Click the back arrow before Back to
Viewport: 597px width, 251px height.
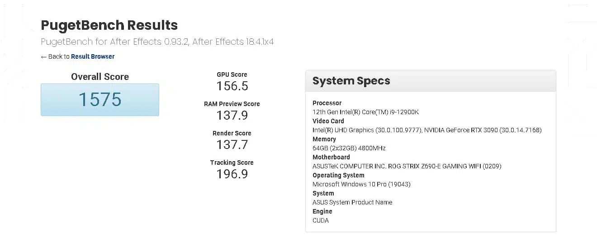tap(44, 57)
